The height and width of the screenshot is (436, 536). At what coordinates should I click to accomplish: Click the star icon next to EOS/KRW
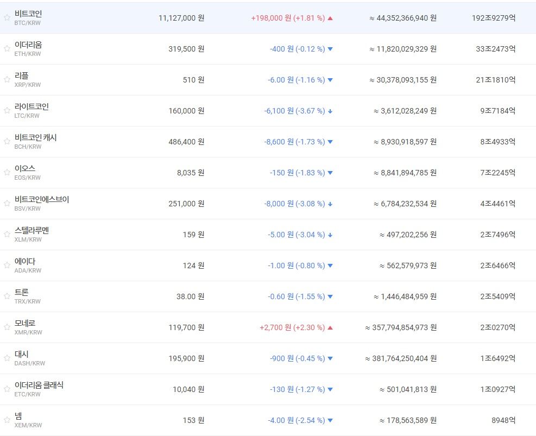pos(7,172)
